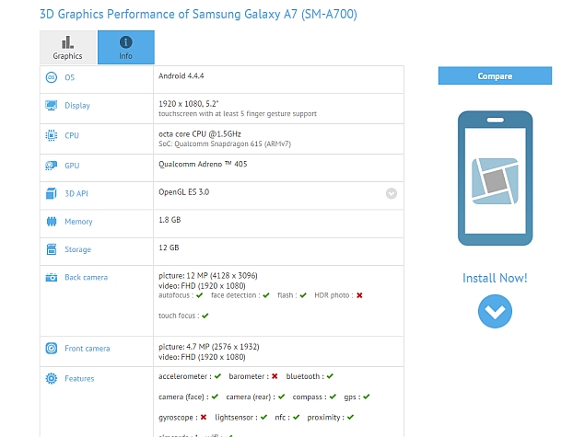Click the face detection check mark
This screenshot has height=437, width=585.
pos(266,295)
